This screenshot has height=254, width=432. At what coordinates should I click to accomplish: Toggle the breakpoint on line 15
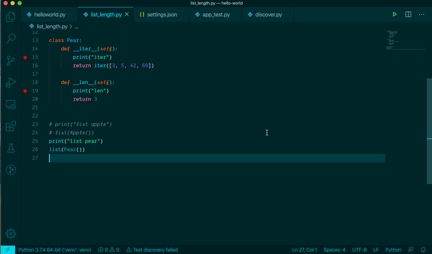[x=25, y=57]
